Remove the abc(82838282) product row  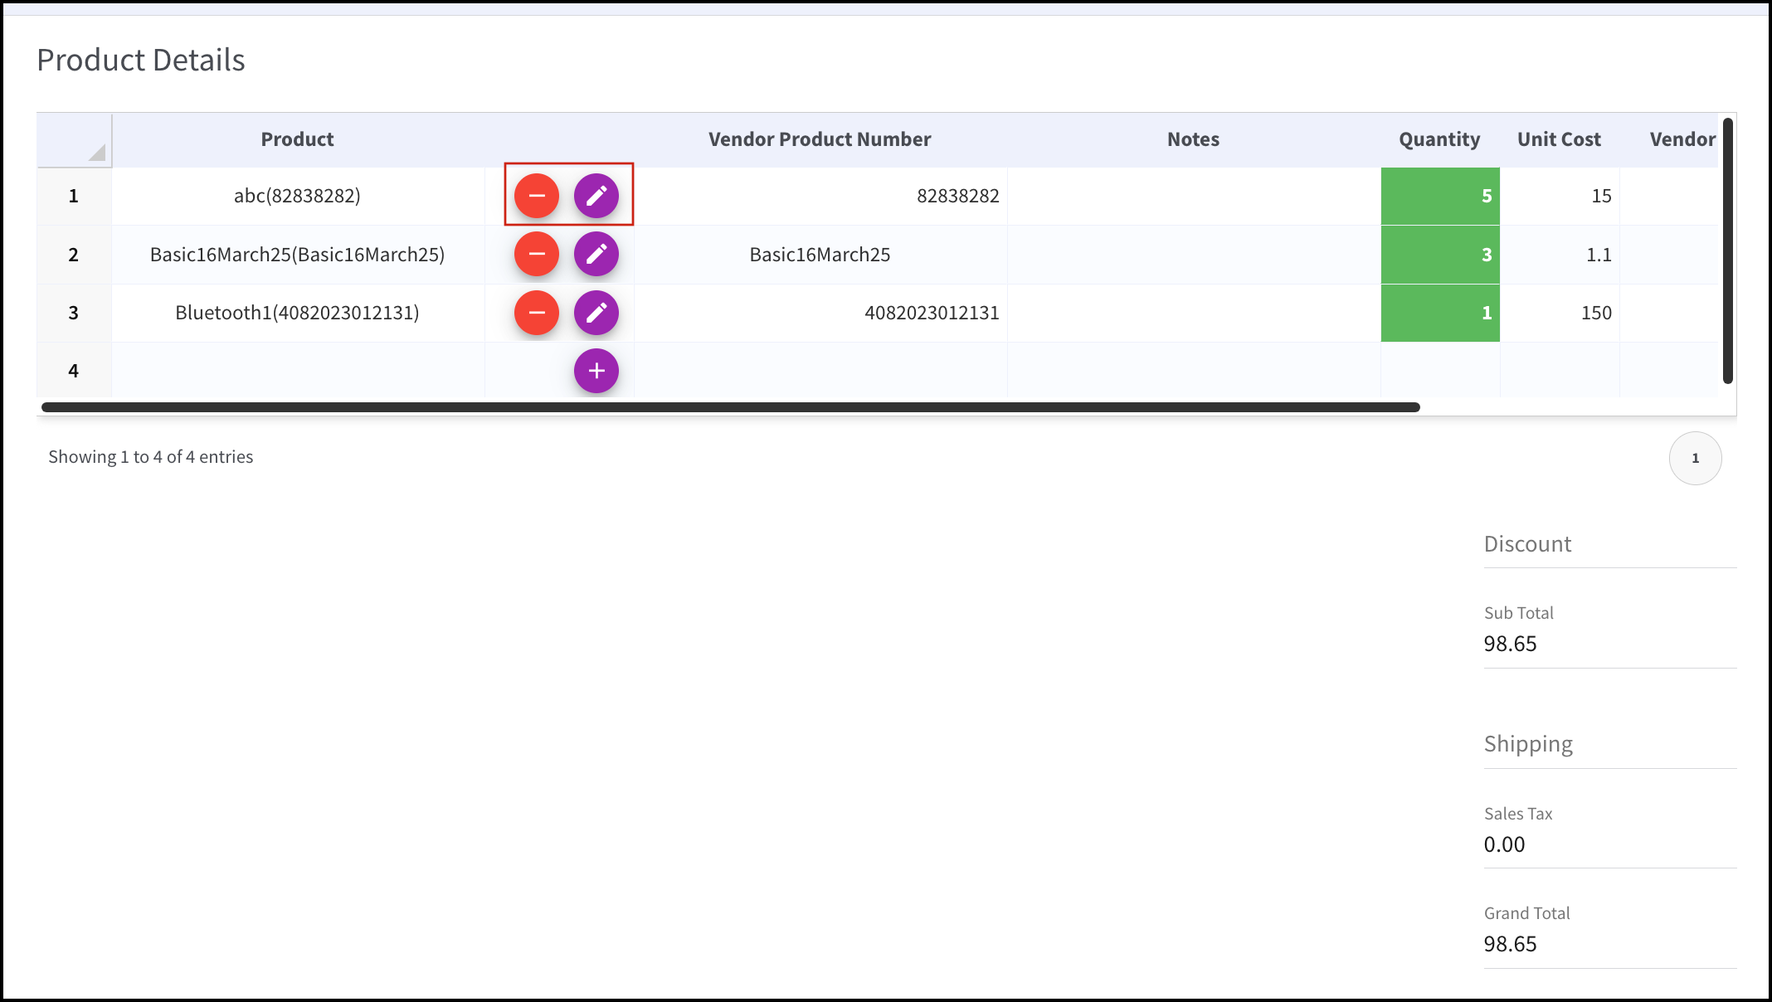coord(537,196)
